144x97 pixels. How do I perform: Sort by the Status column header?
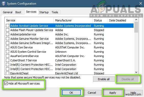100,20
